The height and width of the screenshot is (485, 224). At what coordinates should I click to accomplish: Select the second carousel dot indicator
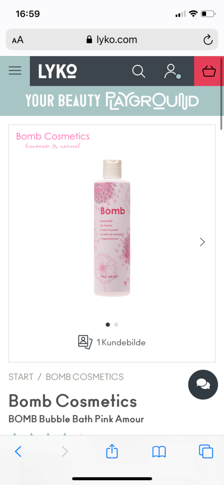coord(116,325)
